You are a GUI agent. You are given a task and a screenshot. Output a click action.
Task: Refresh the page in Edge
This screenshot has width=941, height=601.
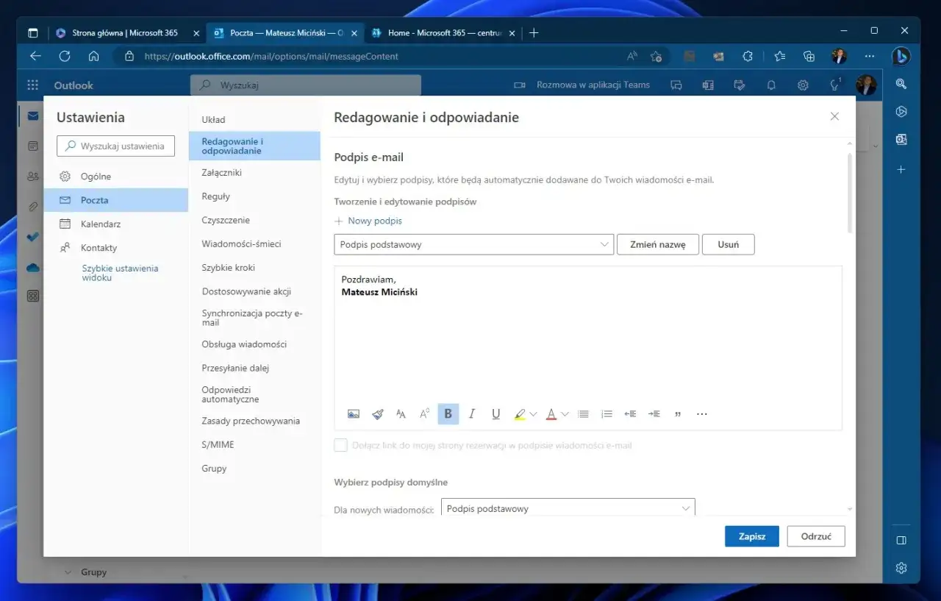65,56
